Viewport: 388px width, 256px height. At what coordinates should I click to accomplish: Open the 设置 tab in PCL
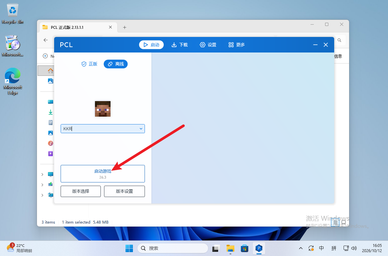208,45
